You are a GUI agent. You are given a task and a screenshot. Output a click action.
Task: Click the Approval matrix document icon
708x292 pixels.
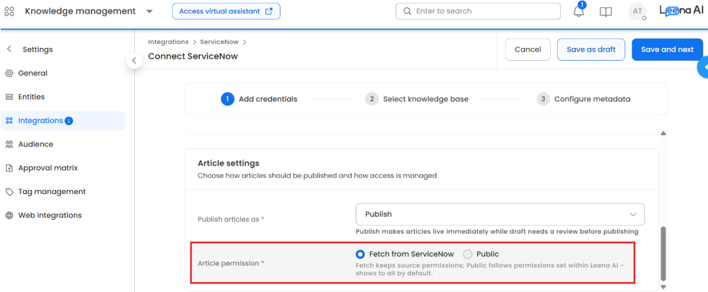(x=9, y=168)
